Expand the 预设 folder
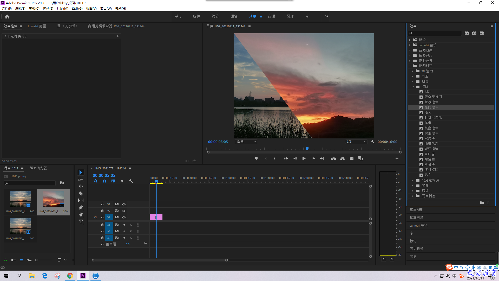The height and width of the screenshot is (281, 499). 410,40
